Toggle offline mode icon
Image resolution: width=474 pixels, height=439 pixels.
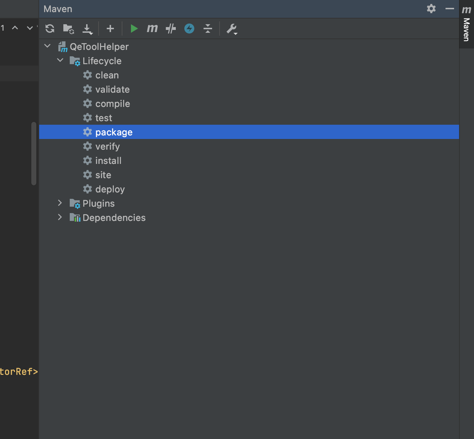point(171,29)
